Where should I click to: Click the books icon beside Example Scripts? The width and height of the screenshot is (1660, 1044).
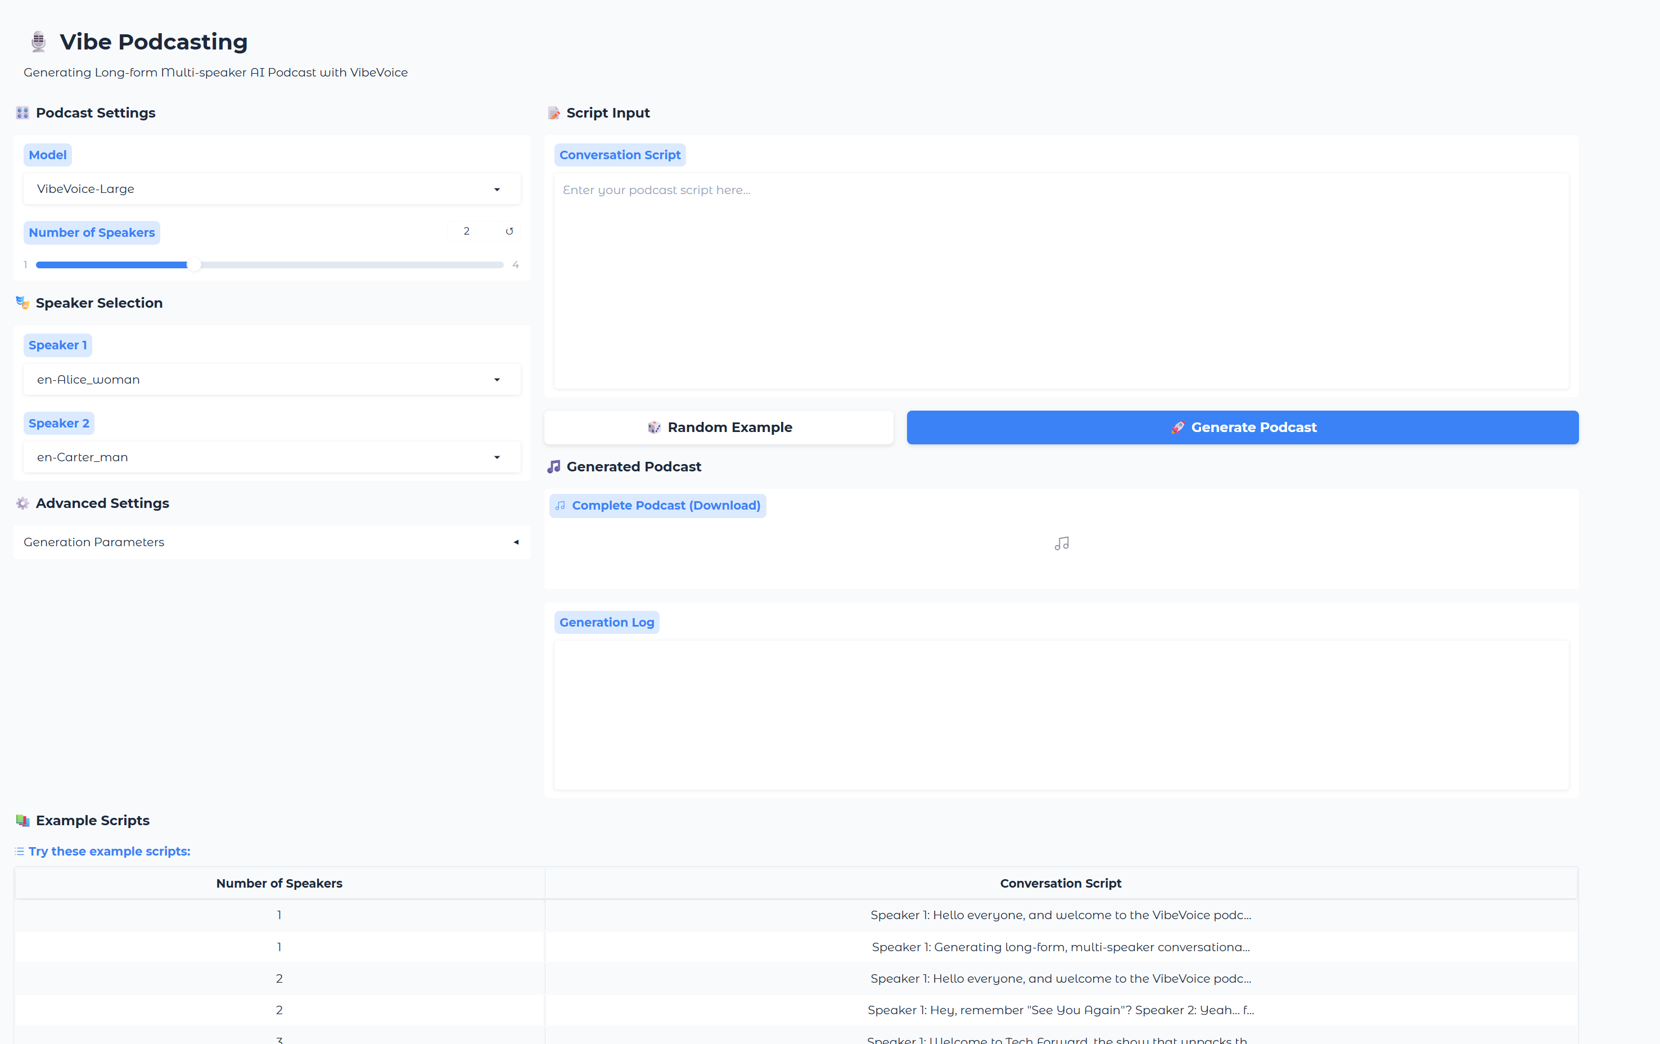[x=22, y=821]
